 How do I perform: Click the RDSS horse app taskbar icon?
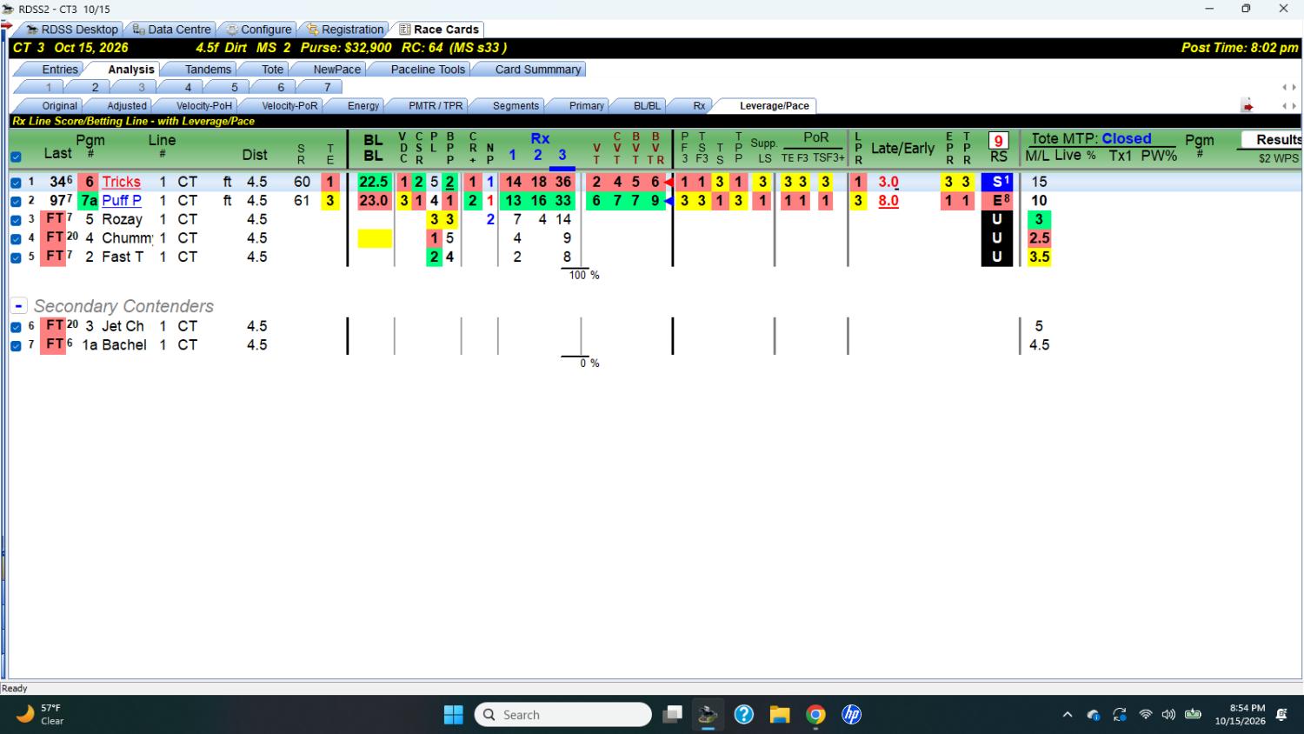point(708,715)
